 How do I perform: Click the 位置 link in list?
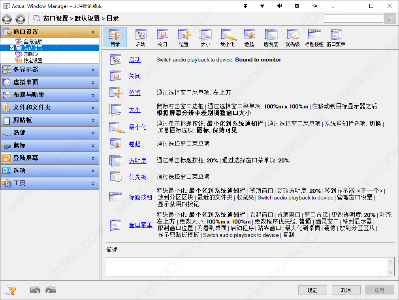coord(135,93)
